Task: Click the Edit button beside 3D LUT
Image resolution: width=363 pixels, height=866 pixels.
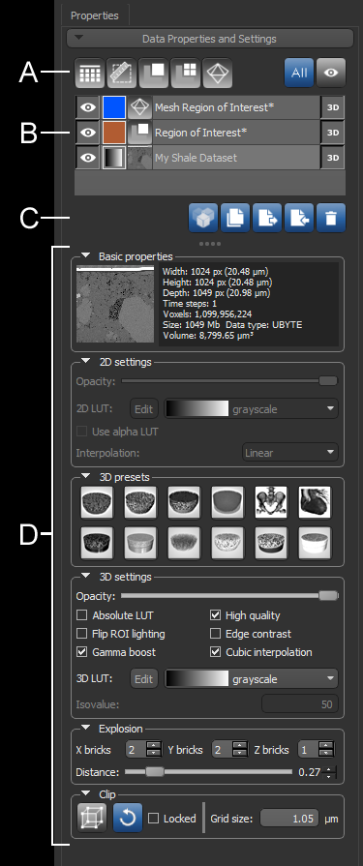Action: point(144,678)
